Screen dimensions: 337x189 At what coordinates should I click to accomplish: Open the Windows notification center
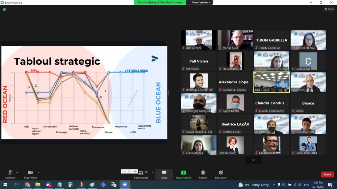[330, 185]
